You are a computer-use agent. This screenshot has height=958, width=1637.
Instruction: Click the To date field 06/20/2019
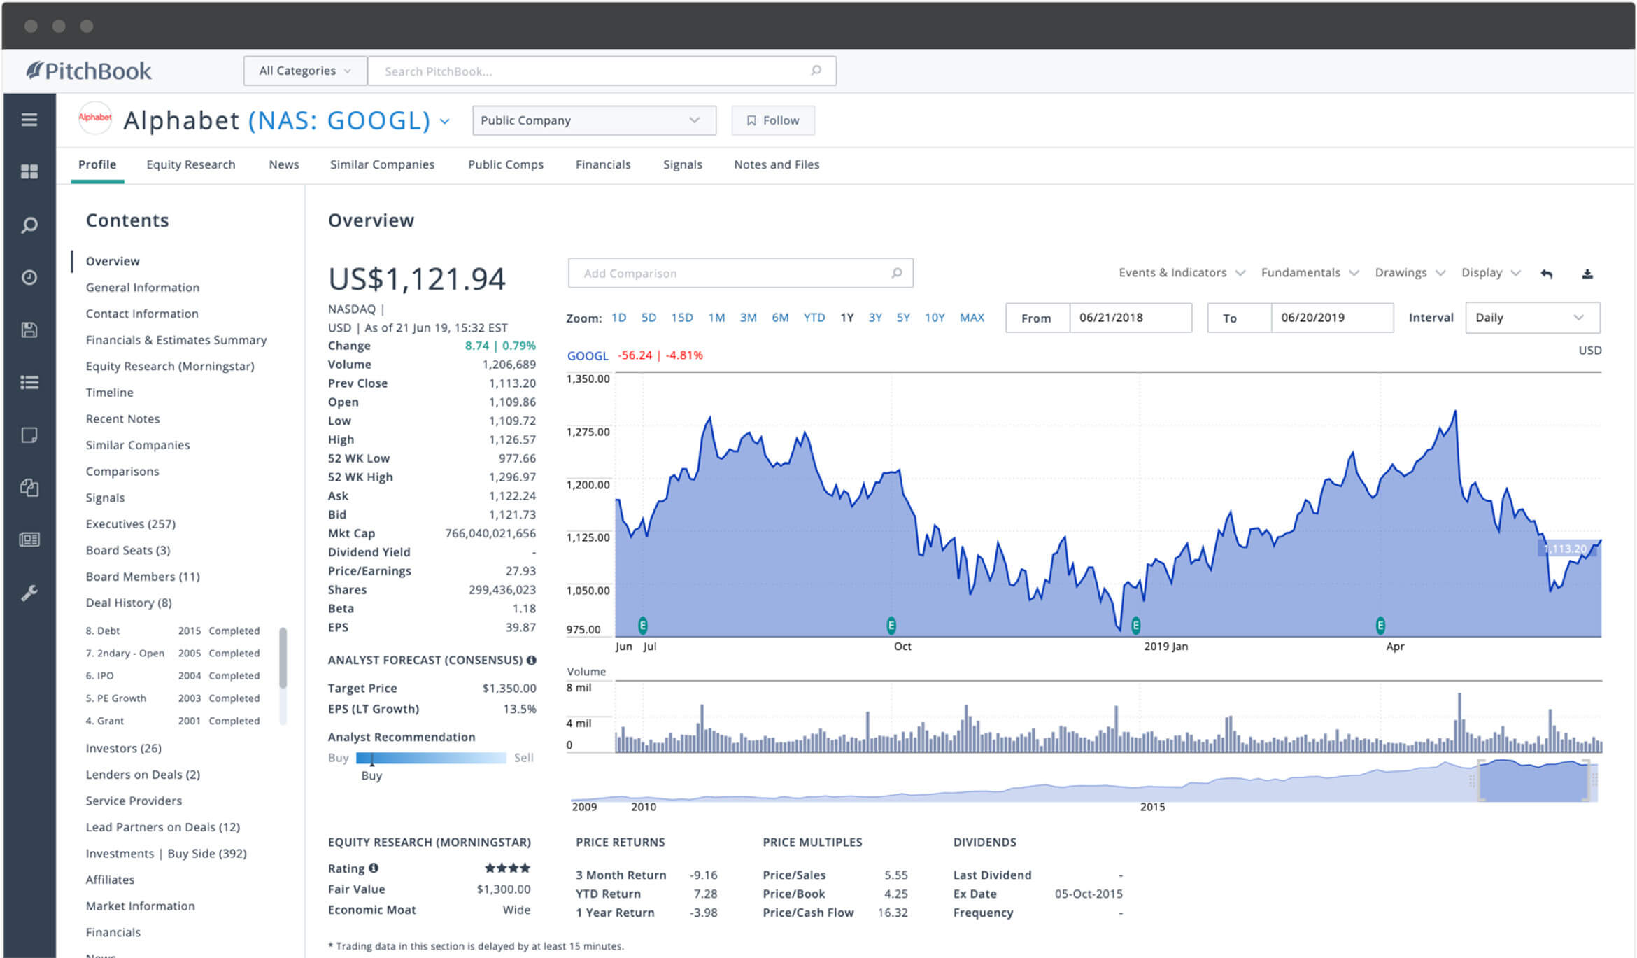1332,318
